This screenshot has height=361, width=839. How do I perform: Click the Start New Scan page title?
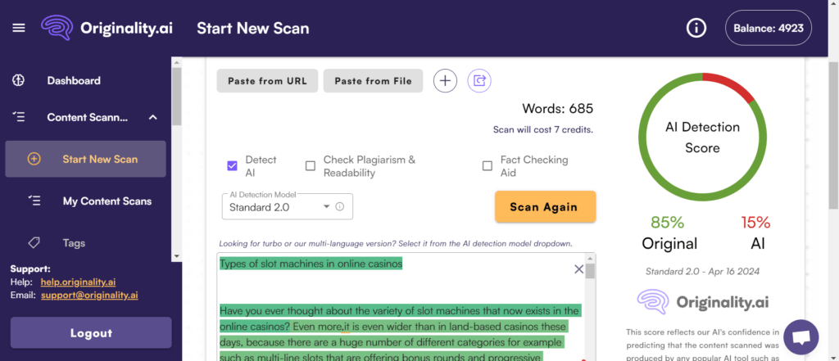252,28
